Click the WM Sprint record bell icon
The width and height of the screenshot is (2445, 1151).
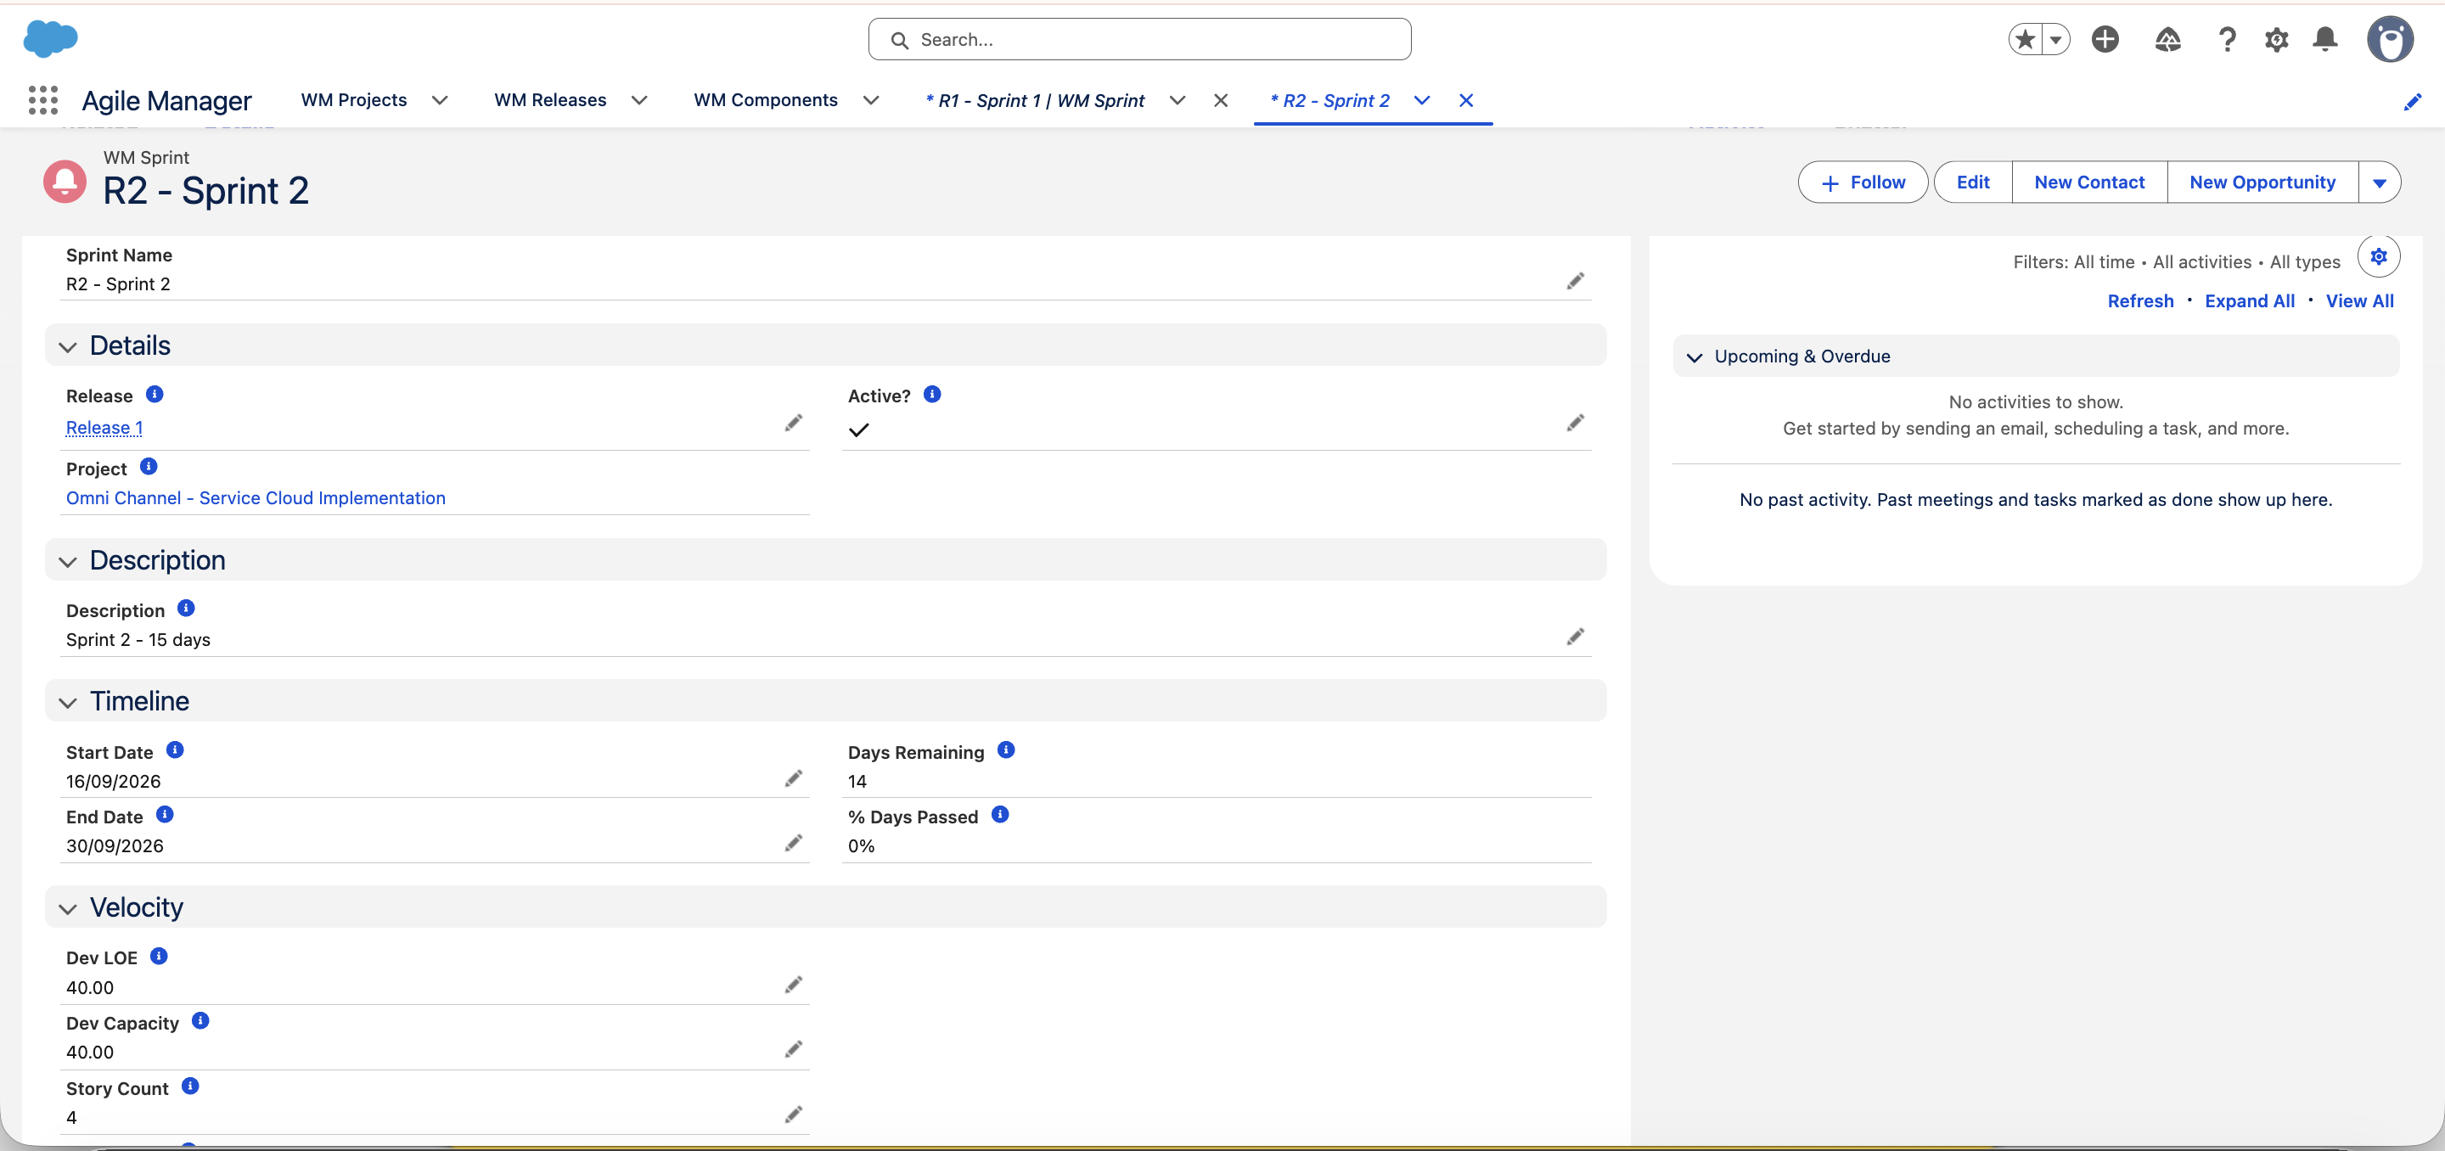pos(65,180)
